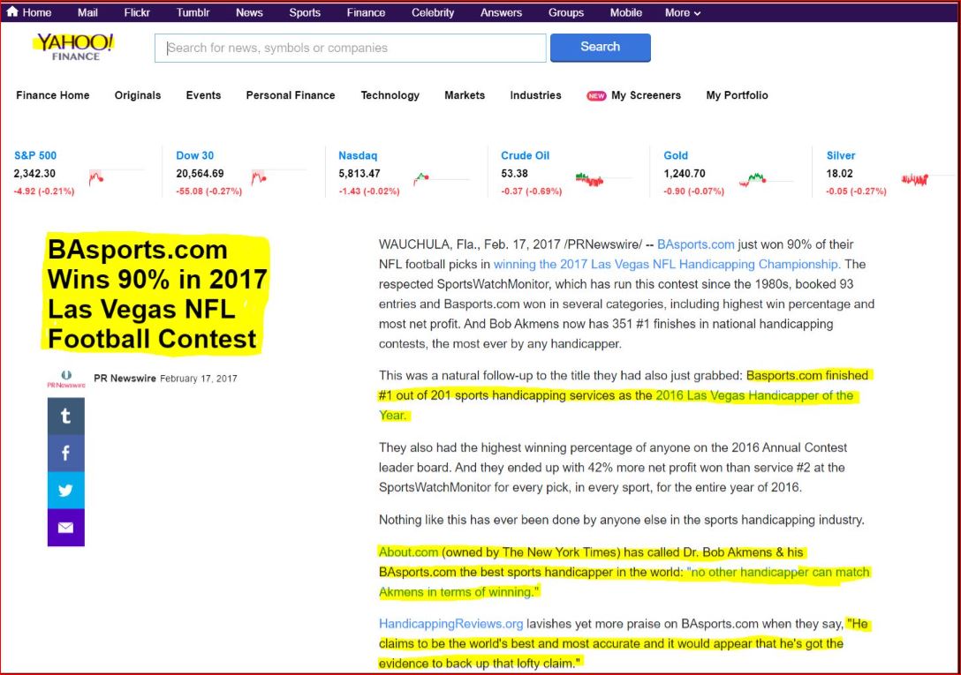Open Finance in the top navigation
Image resolution: width=961 pixels, height=675 pixels.
tap(366, 12)
